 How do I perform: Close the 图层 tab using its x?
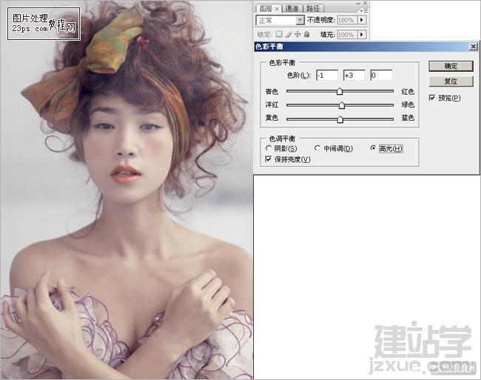pyautogui.click(x=277, y=9)
